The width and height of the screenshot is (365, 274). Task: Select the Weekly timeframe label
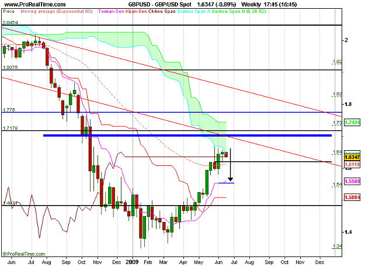click(251, 5)
